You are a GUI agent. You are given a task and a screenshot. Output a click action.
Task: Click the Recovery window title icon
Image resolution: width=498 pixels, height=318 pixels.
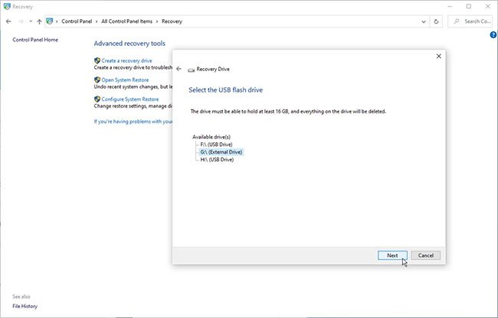tap(7, 6)
